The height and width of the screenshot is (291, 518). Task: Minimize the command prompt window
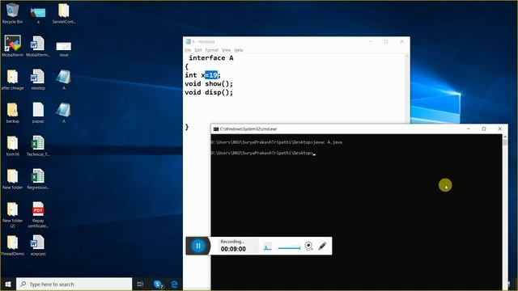(x=468, y=129)
